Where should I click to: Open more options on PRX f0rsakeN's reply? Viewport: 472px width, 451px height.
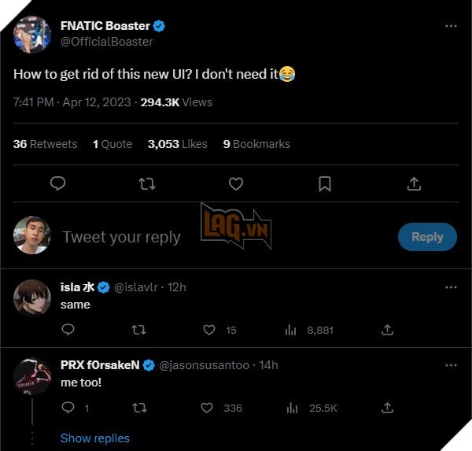(x=451, y=365)
